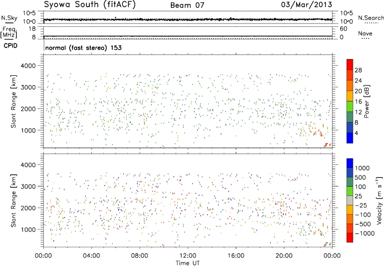
Task: Click the '16:00' time tick label
Action: (x=236, y=256)
